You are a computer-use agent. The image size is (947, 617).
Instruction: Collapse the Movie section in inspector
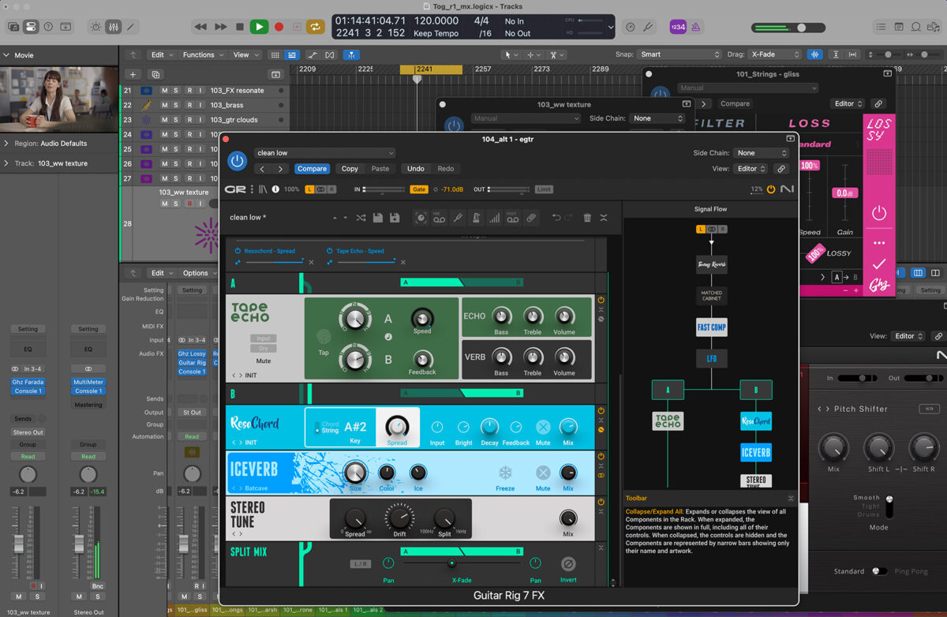point(6,55)
